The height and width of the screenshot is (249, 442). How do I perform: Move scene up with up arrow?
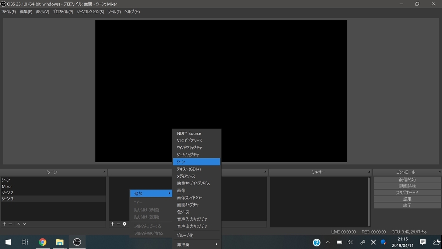coord(18,224)
